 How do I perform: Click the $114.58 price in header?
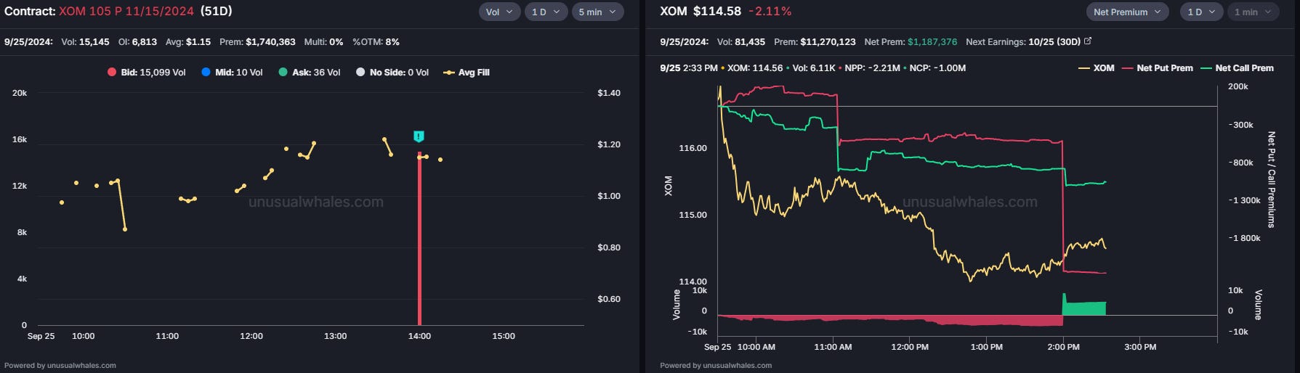[717, 12]
